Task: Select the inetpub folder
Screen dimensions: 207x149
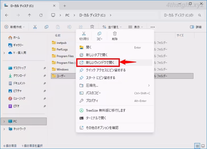Action: click(59, 43)
